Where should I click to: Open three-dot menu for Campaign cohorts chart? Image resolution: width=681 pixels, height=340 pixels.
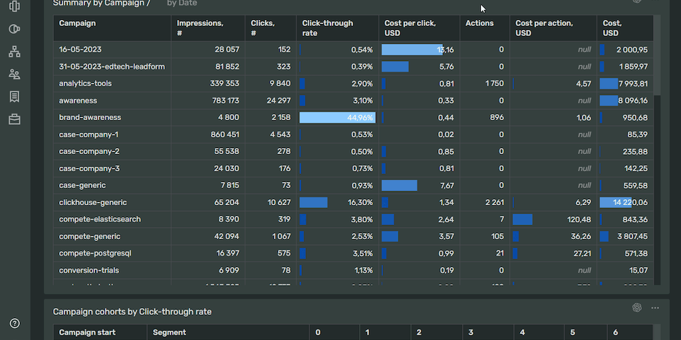pos(655,307)
